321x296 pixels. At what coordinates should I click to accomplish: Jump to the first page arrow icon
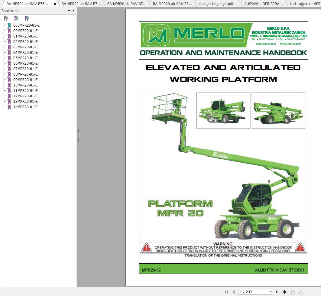tap(226, 291)
